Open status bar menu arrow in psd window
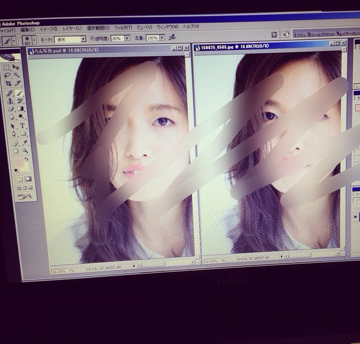Screen dimensions: 360x344 134,266
